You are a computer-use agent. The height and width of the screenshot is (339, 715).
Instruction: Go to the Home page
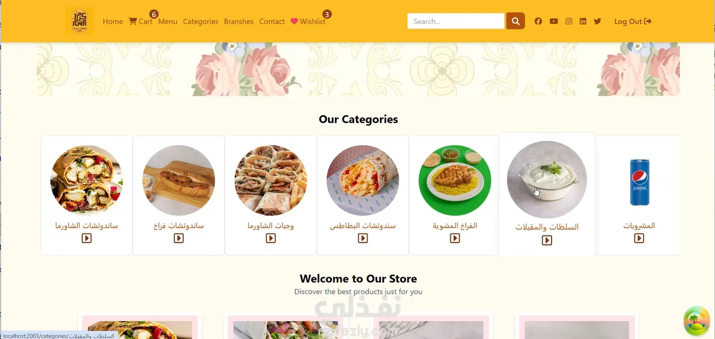coord(113,21)
